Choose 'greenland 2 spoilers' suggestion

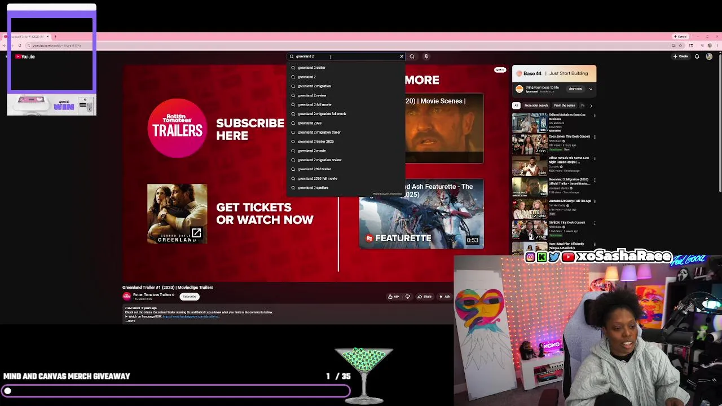click(346, 187)
